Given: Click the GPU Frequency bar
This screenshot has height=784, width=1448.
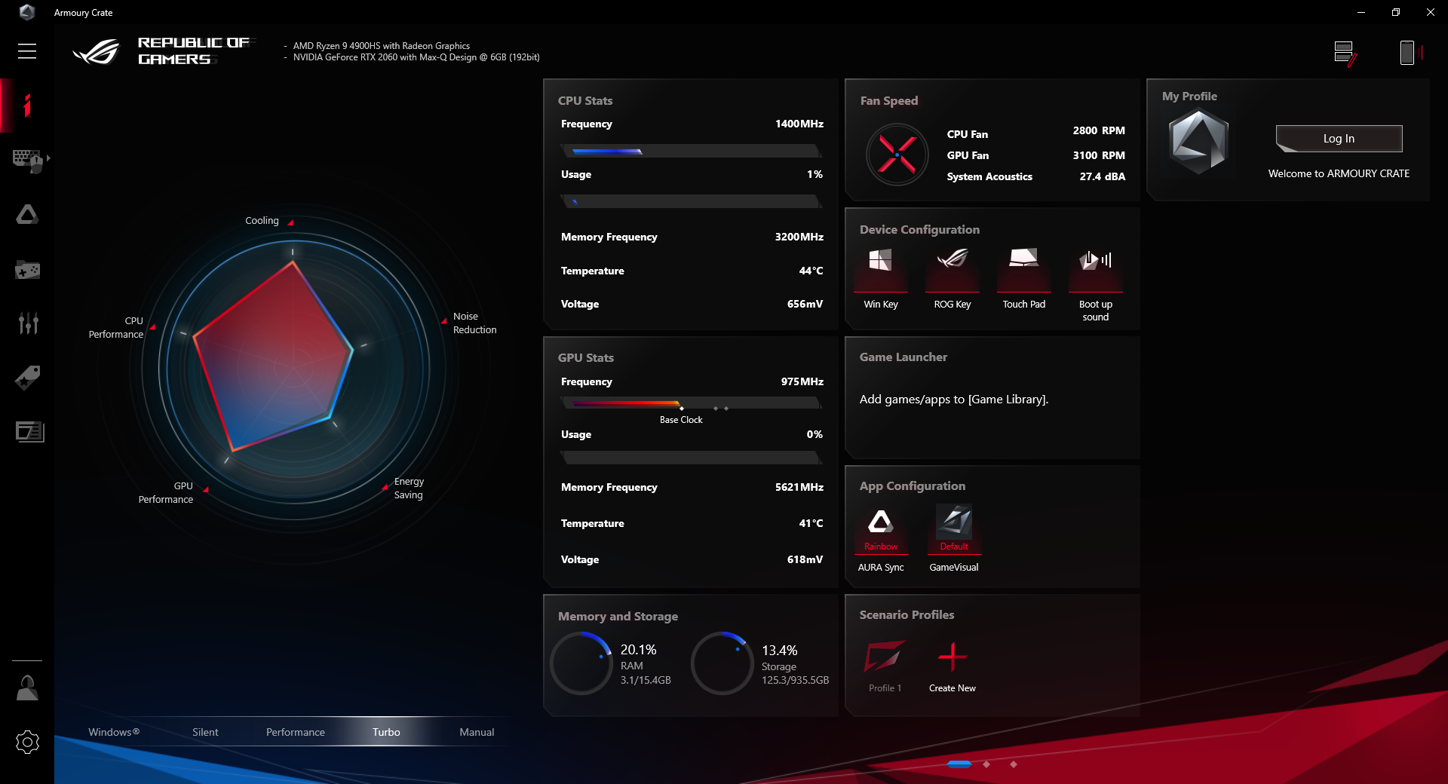Looking at the screenshot, I should click(691, 403).
